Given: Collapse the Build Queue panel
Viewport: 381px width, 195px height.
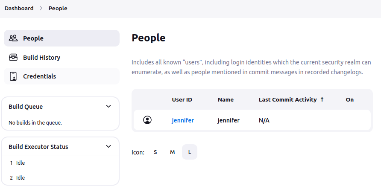Looking at the screenshot, I should (108, 106).
